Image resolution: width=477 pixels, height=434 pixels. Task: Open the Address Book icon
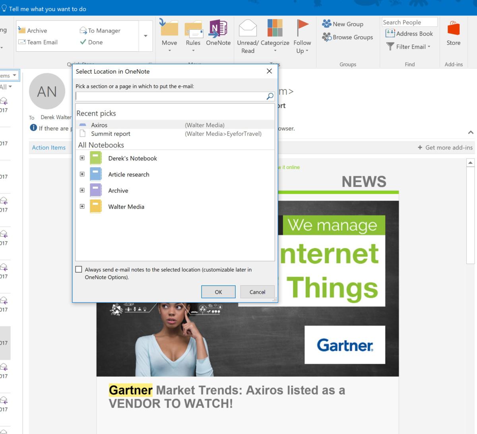point(390,34)
